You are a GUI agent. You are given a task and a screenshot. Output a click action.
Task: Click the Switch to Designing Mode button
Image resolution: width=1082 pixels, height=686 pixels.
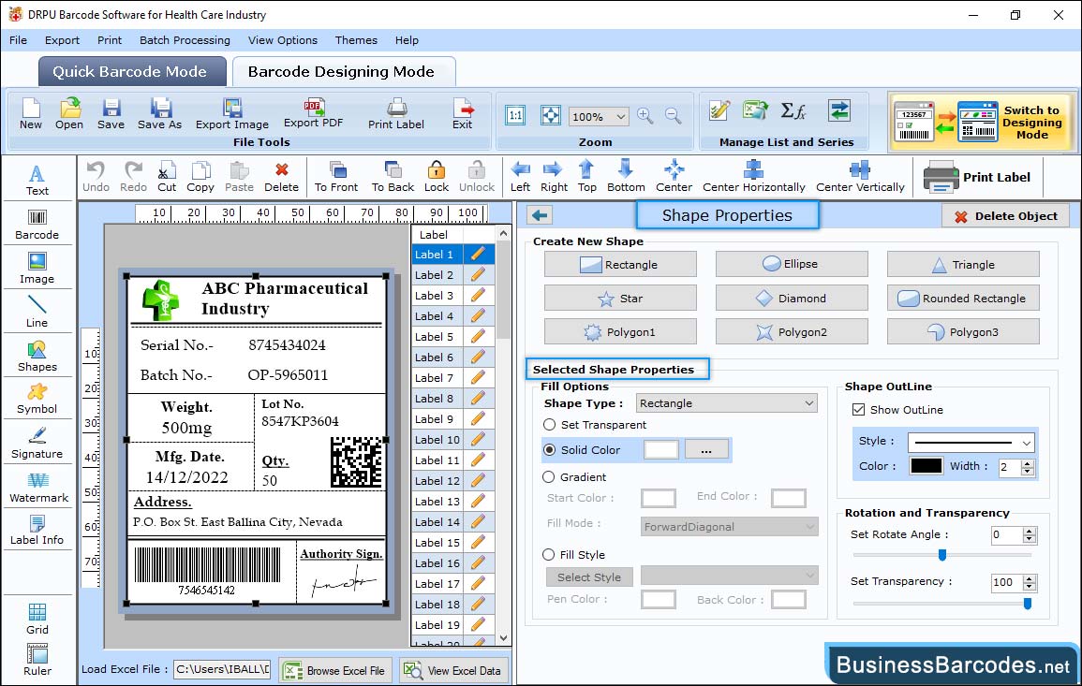click(982, 122)
